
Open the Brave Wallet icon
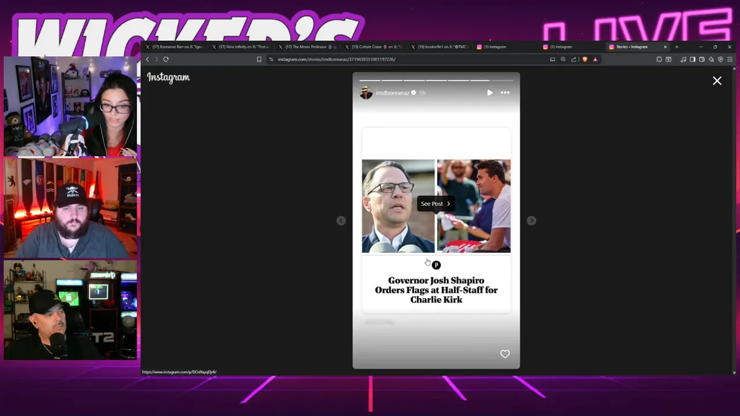coord(702,59)
